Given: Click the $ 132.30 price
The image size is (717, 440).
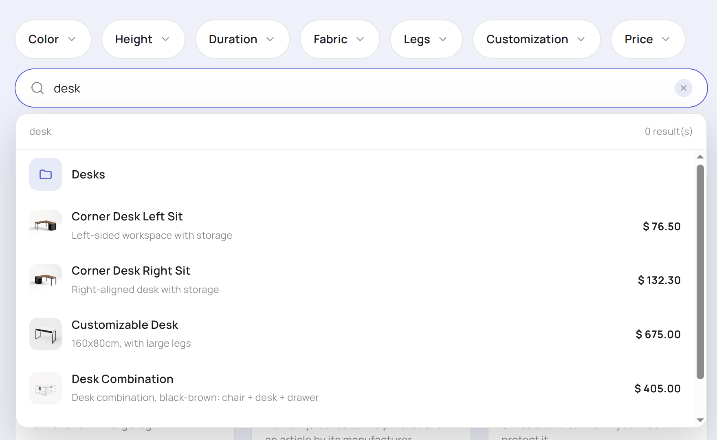Looking at the screenshot, I should coord(659,280).
